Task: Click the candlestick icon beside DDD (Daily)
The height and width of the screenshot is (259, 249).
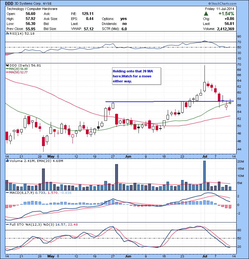Action: (x=7, y=65)
